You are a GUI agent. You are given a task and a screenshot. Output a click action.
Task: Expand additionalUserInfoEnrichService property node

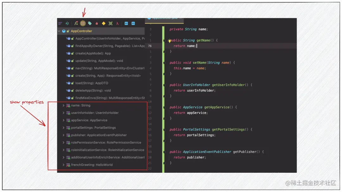(x=63, y=157)
